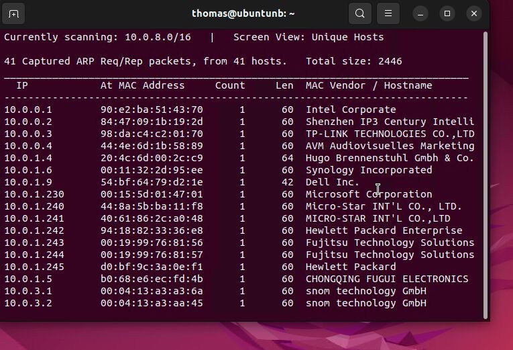
Task: Select IP address 10.0.0.4
Action: (27, 146)
